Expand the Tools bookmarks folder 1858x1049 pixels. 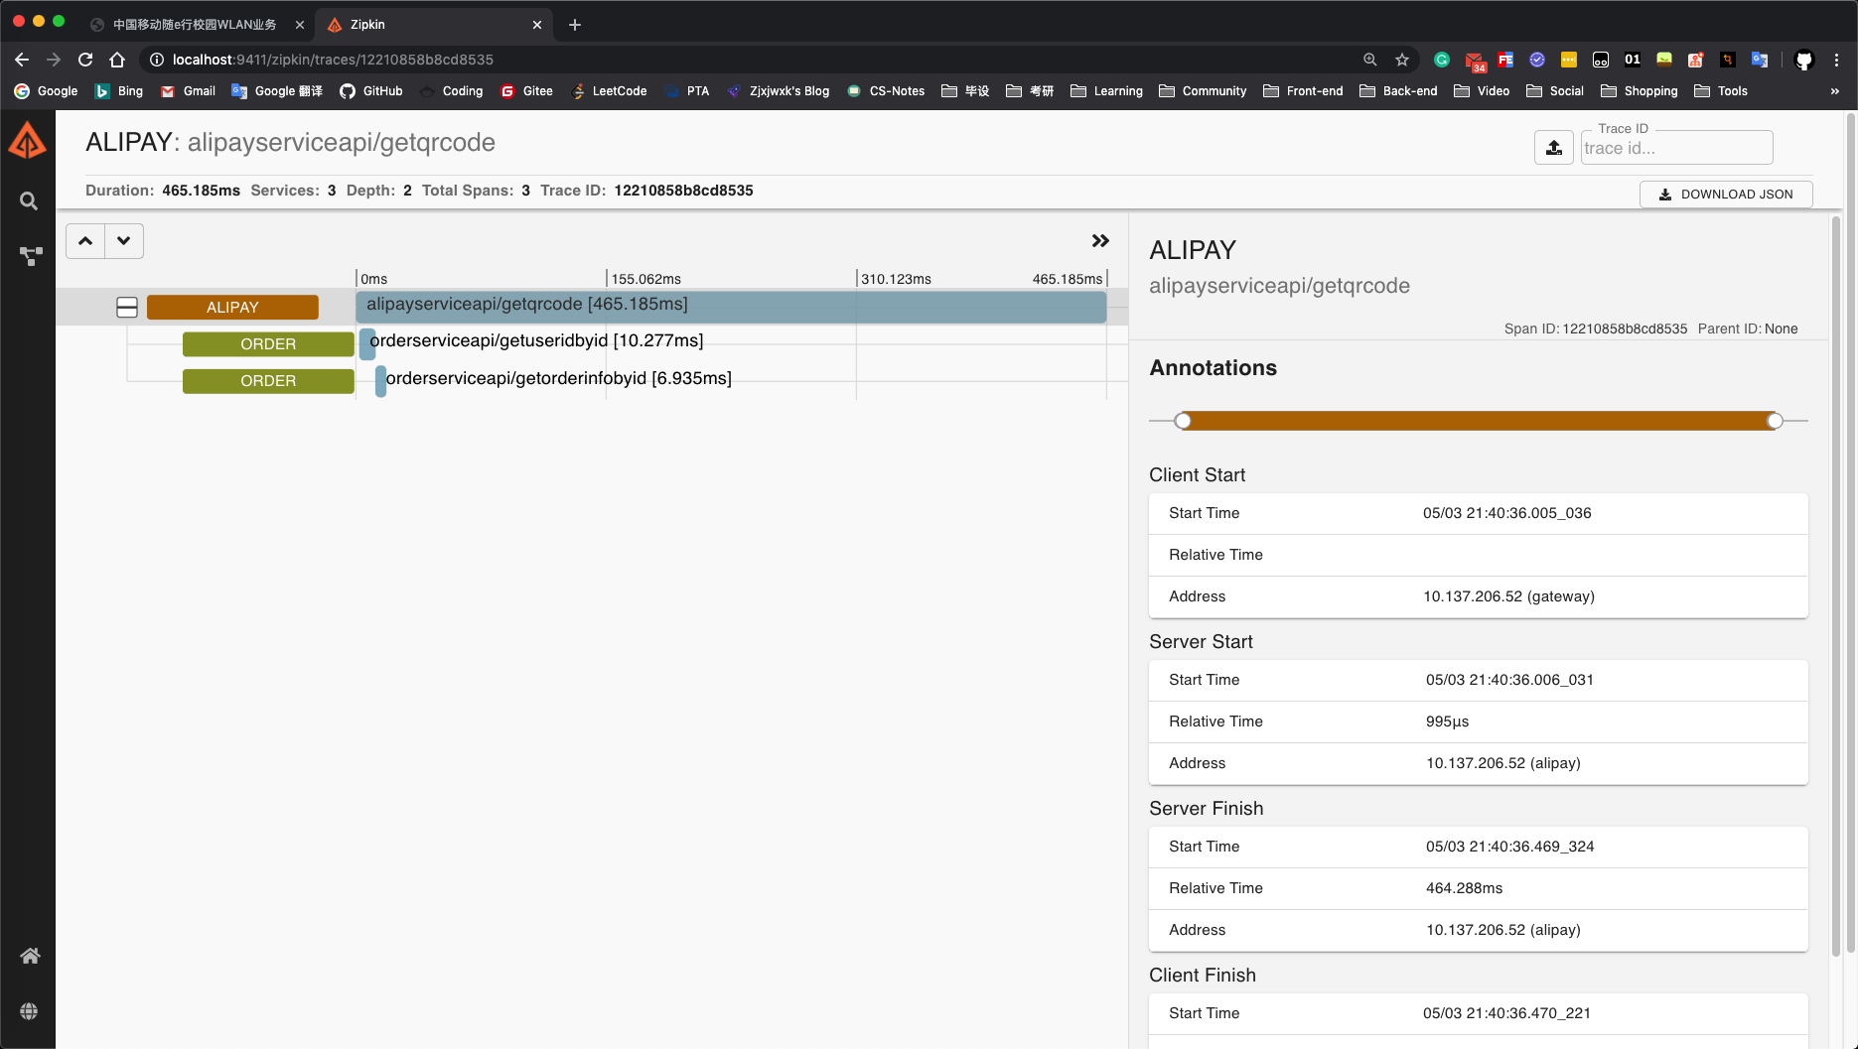pyautogui.click(x=1721, y=90)
